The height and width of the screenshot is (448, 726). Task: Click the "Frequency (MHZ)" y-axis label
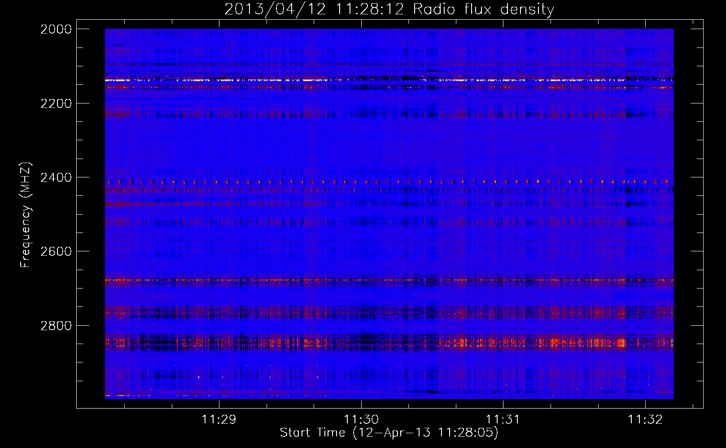tap(26, 215)
